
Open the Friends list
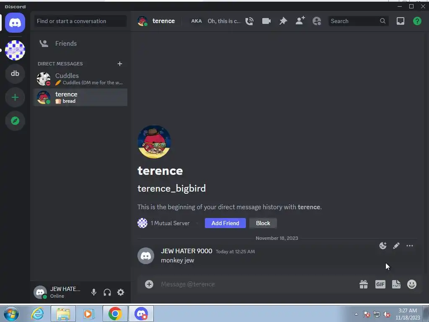coord(80,44)
